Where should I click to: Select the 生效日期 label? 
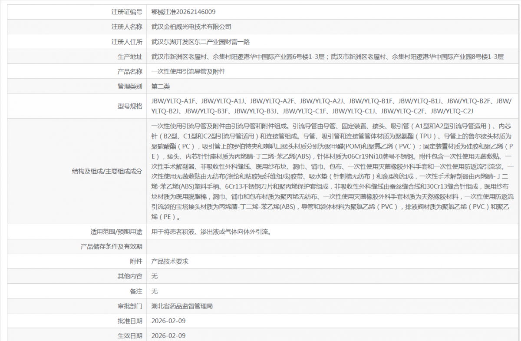130,335
